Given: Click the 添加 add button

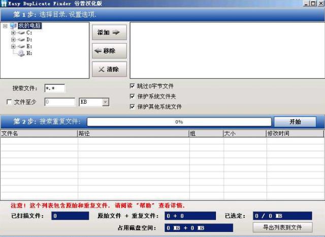Looking at the screenshot, I should tap(109, 33).
